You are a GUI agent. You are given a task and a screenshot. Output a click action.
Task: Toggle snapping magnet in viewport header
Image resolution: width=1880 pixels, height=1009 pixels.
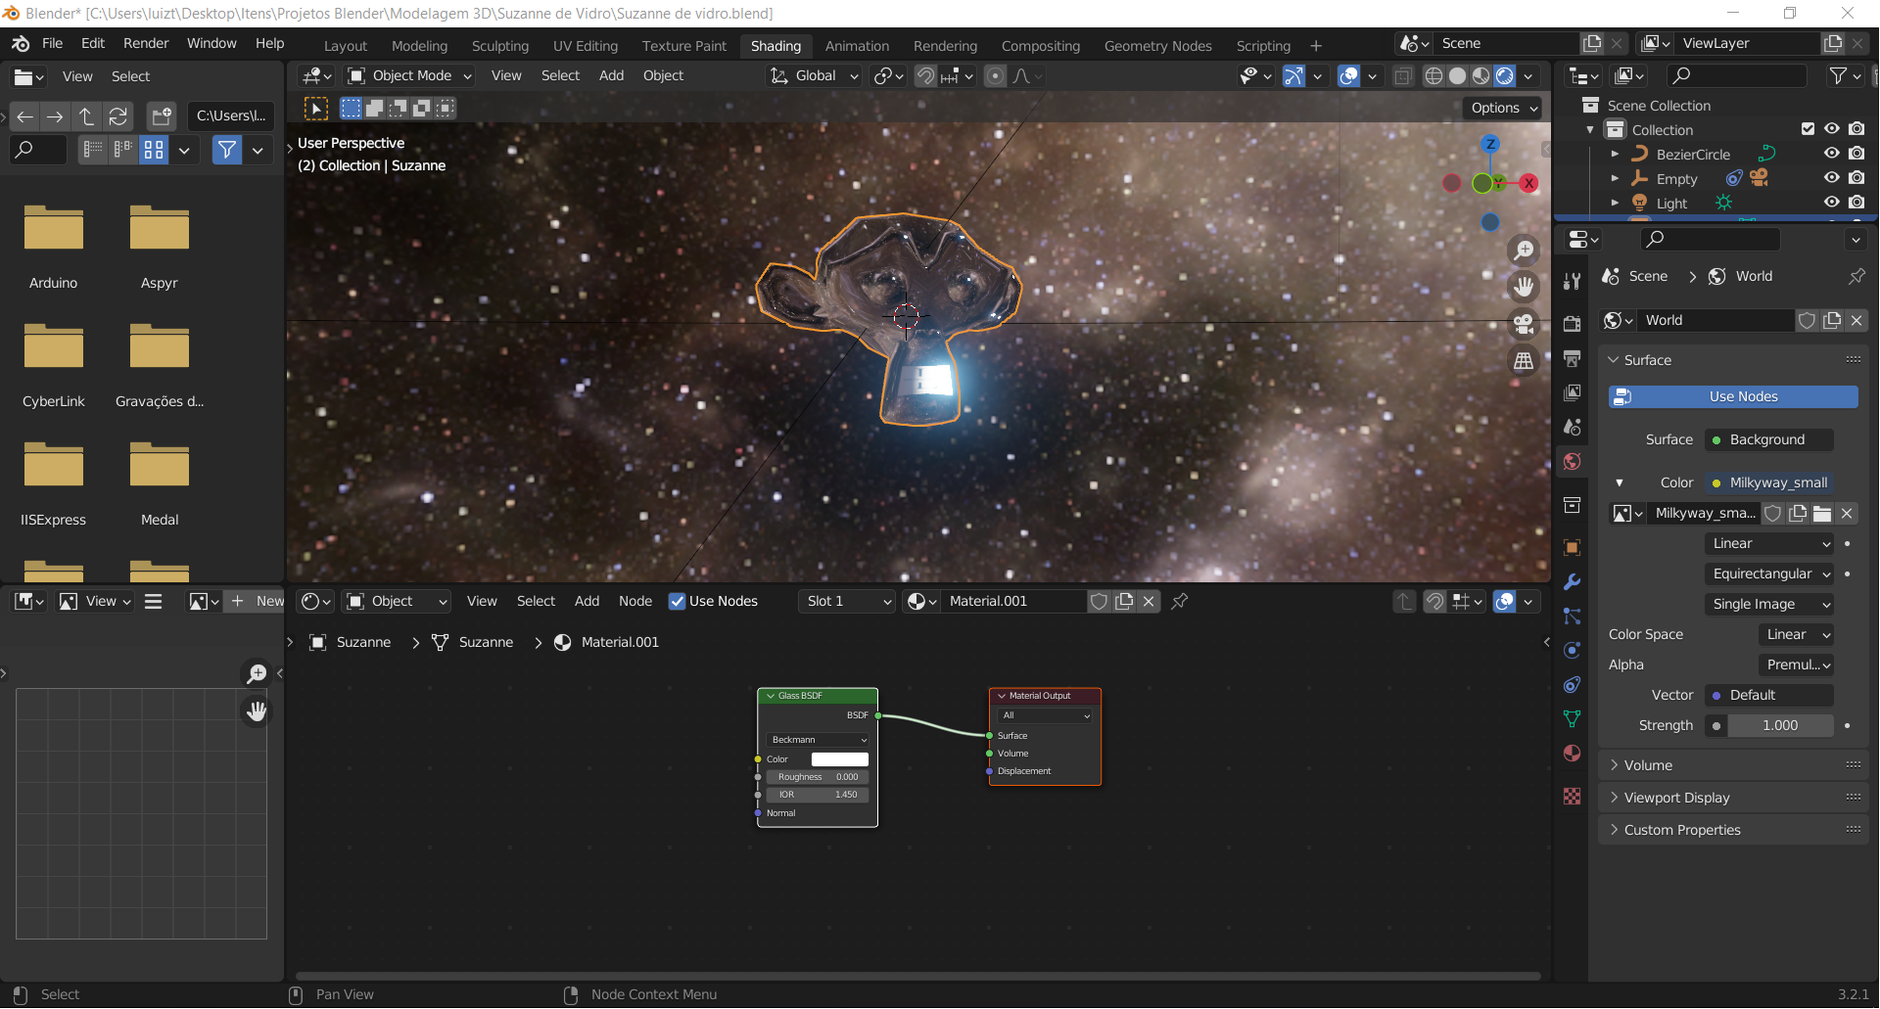click(925, 76)
